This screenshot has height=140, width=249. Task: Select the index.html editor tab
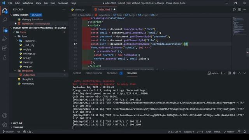tap(105, 9)
